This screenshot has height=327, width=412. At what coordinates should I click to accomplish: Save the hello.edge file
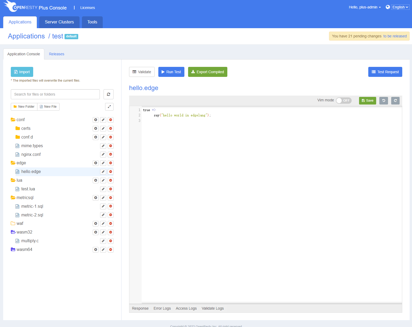point(367,101)
